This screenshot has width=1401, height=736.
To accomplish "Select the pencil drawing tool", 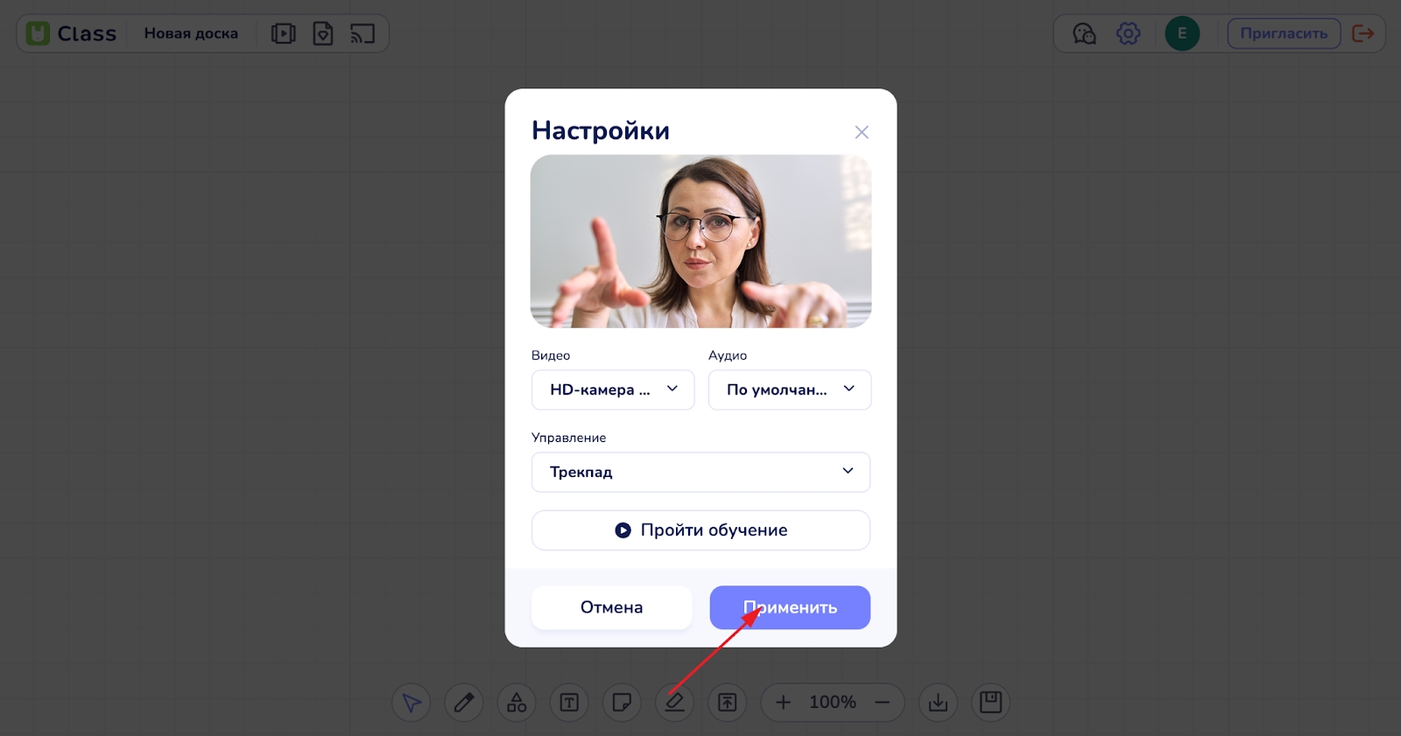I will 464,703.
